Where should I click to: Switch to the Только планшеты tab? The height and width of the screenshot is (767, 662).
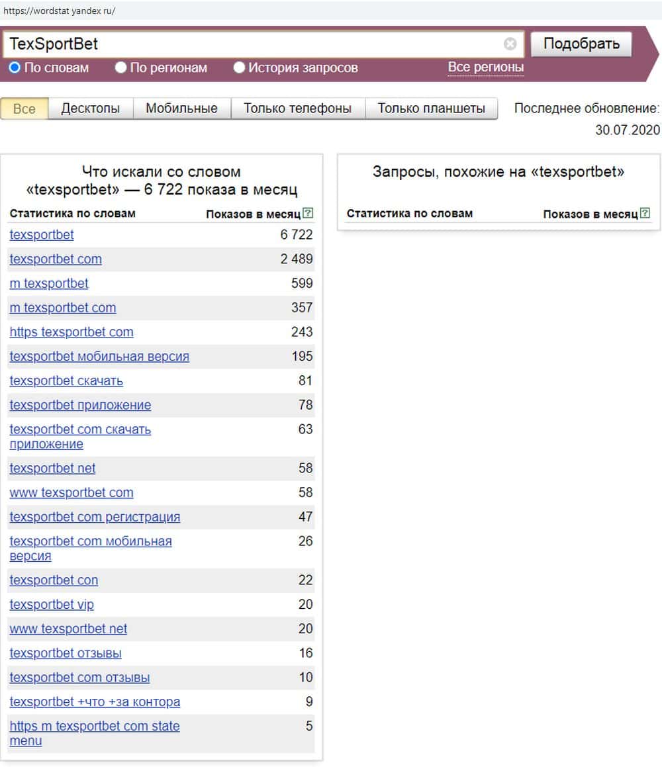click(431, 109)
